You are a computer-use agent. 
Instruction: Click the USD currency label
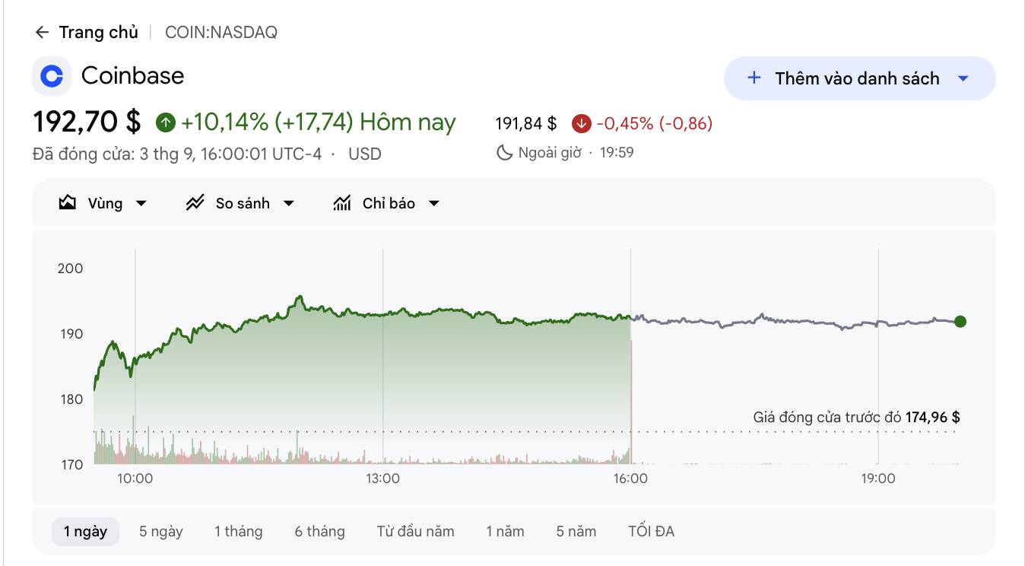(x=365, y=154)
